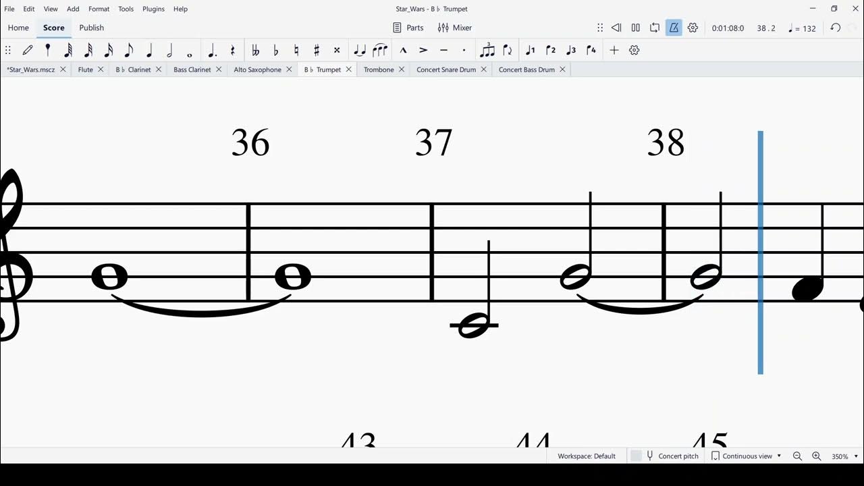Customize note input toolbar gear
The image size is (864, 486).
click(x=634, y=50)
